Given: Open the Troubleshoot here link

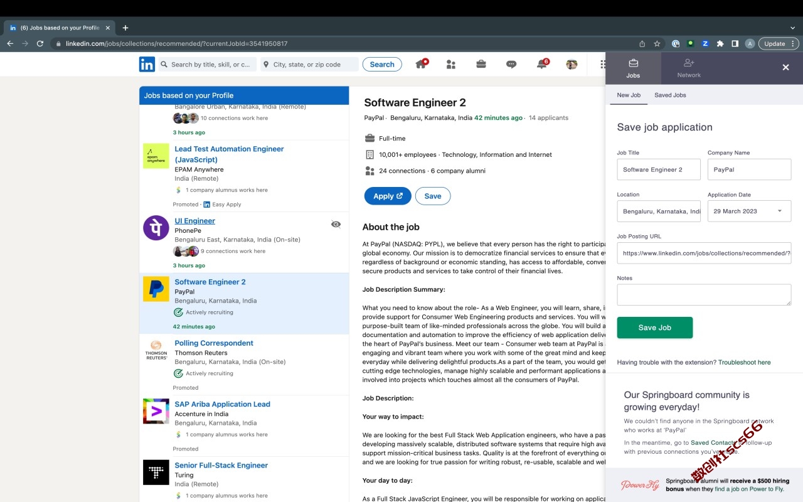Looking at the screenshot, I should (744, 362).
